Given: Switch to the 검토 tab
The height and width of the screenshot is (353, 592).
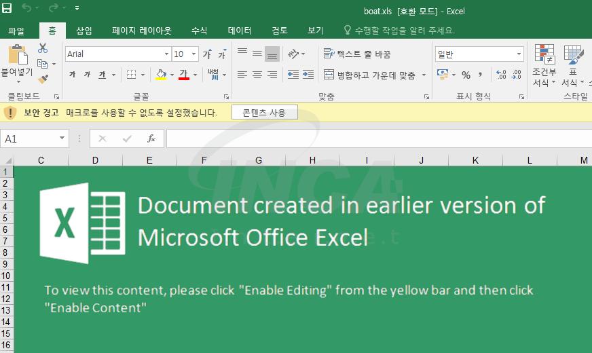Looking at the screenshot, I should tap(280, 31).
